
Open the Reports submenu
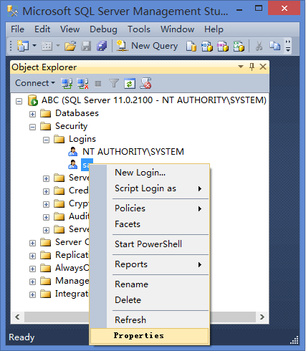[158, 264]
